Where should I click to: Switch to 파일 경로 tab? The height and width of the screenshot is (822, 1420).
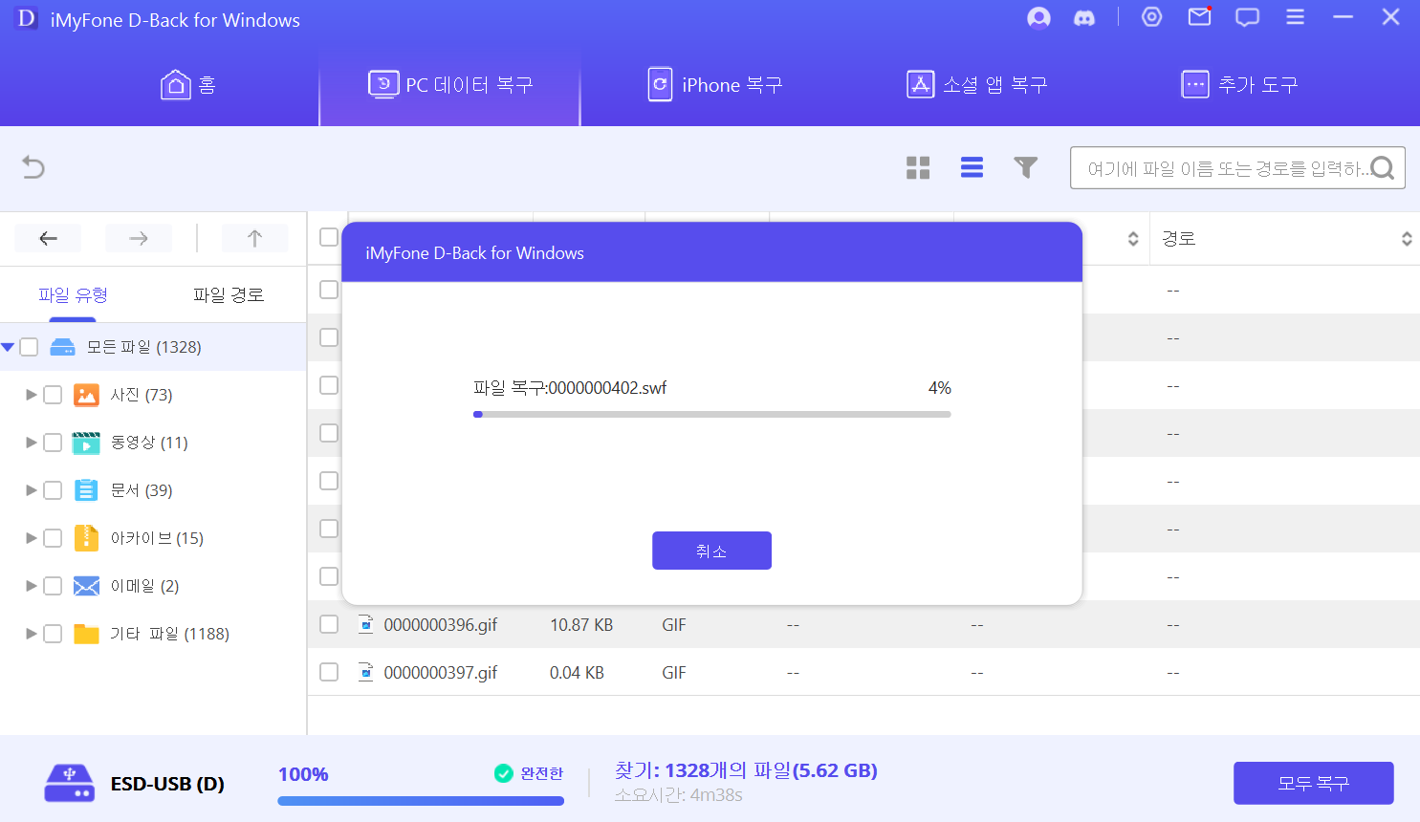[x=229, y=294]
